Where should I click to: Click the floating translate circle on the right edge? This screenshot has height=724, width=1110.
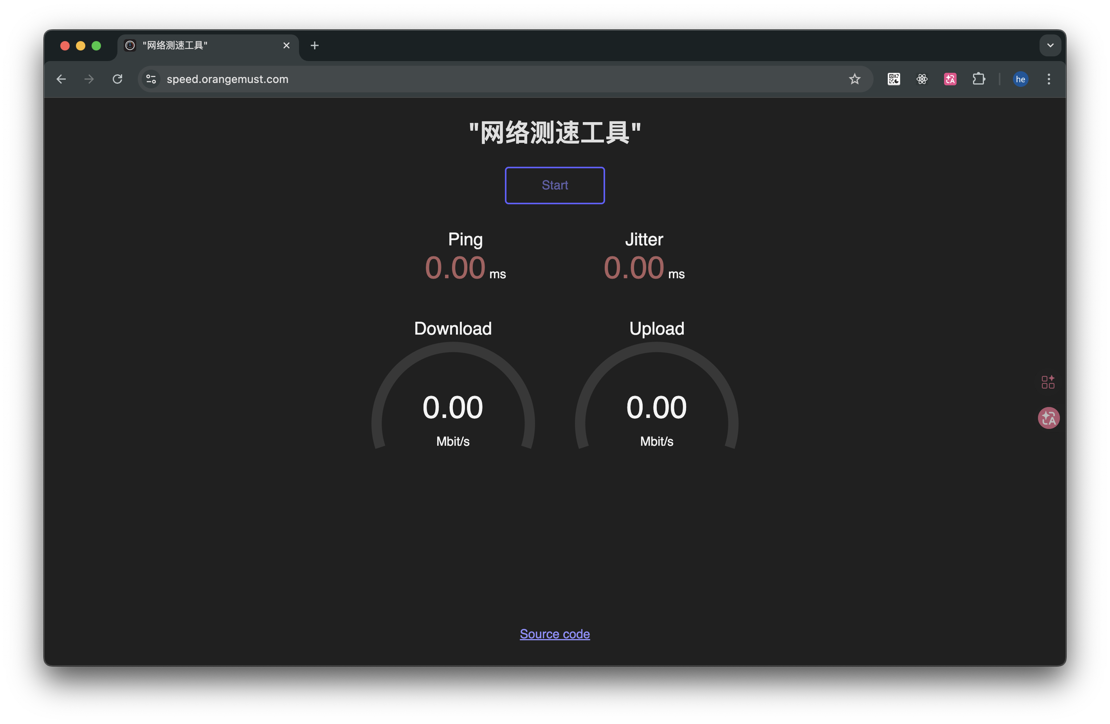(x=1049, y=418)
